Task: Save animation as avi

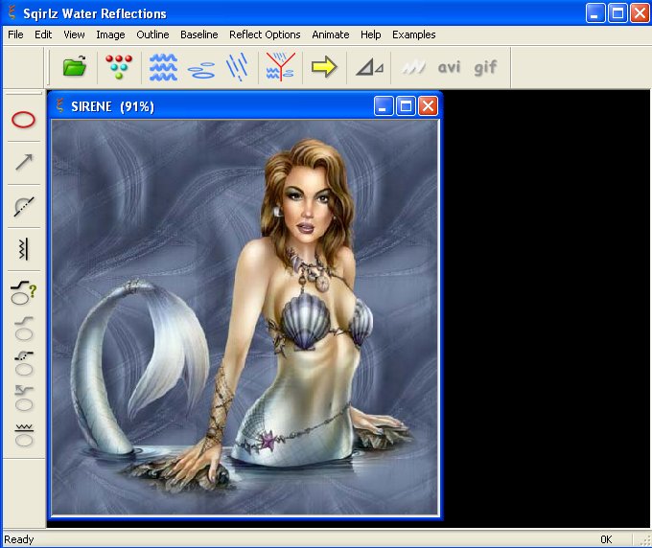Action: click(449, 67)
